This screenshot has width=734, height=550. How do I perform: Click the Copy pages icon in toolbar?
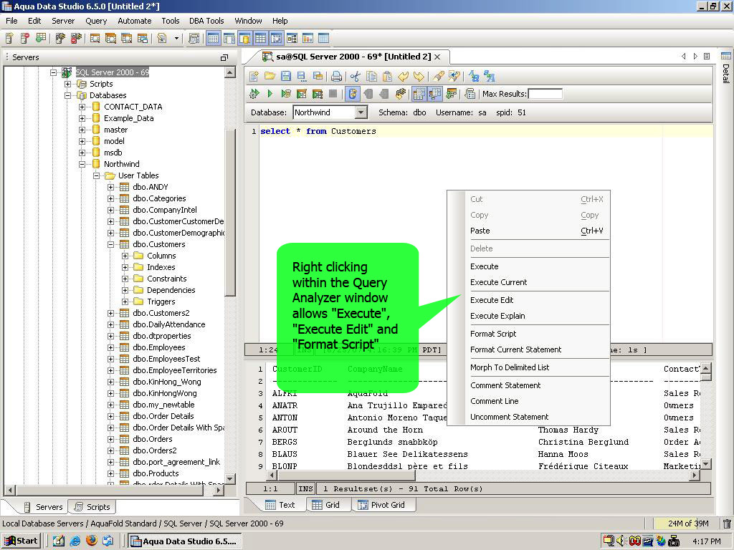point(371,76)
